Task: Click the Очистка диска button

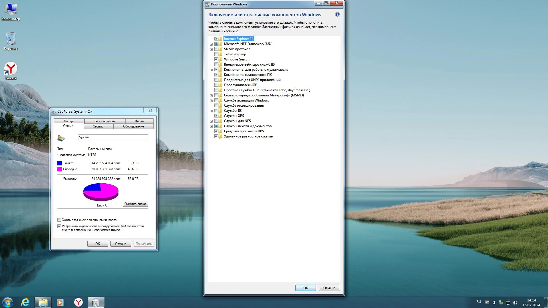Action: pyautogui.click(x=135, y=204)
